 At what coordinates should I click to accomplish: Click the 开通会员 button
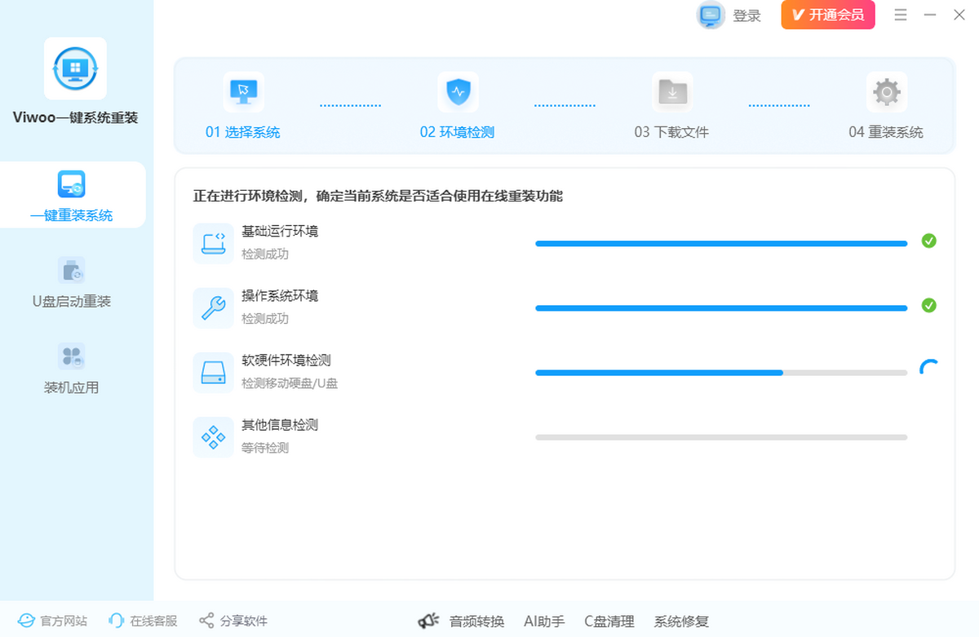pyautogui.click(x=828, y=15)
